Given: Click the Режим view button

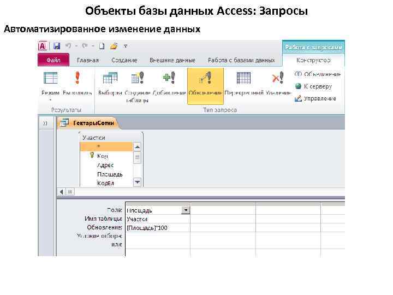Looking at the screenshot, I should coord(50,83).
